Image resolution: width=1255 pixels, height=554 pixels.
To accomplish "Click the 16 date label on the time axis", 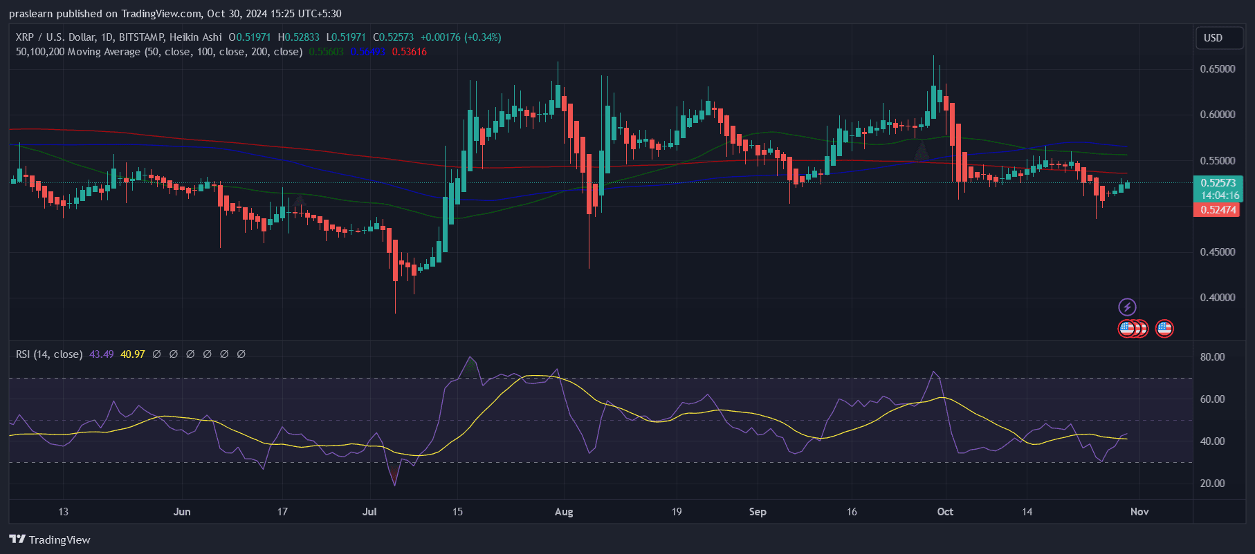I will click(852, 512).
